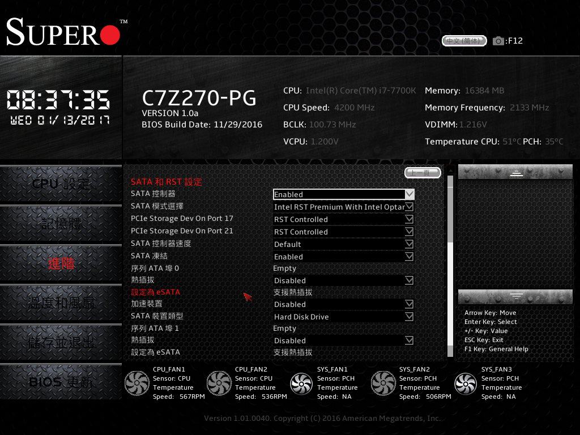Click the SYS_FAN3 fan icon

pos(466,383)
